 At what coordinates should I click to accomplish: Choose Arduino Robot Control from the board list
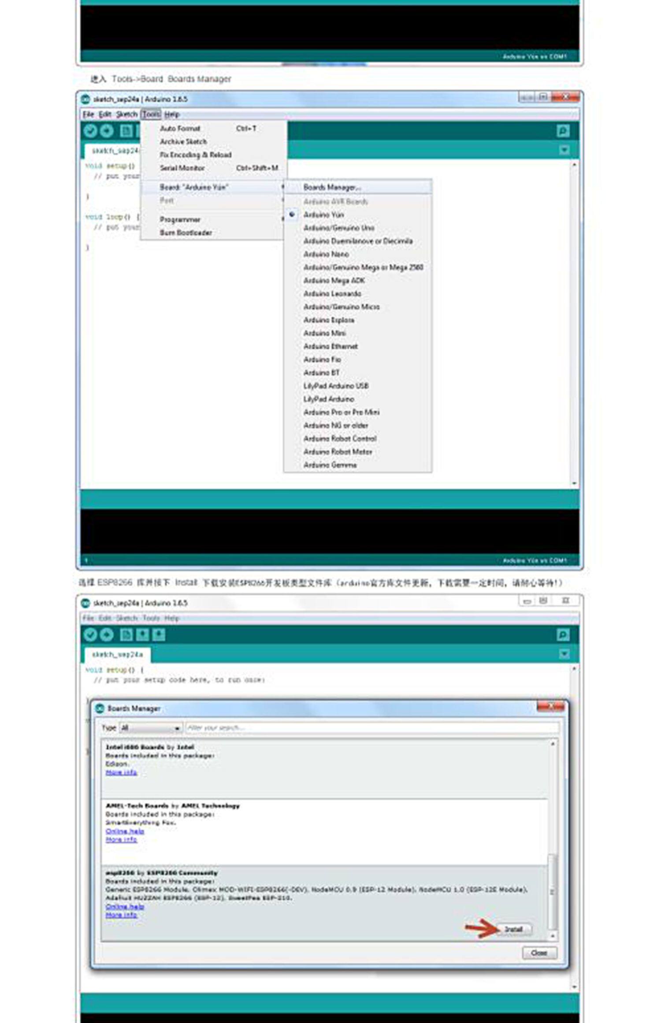coord(340,439)
